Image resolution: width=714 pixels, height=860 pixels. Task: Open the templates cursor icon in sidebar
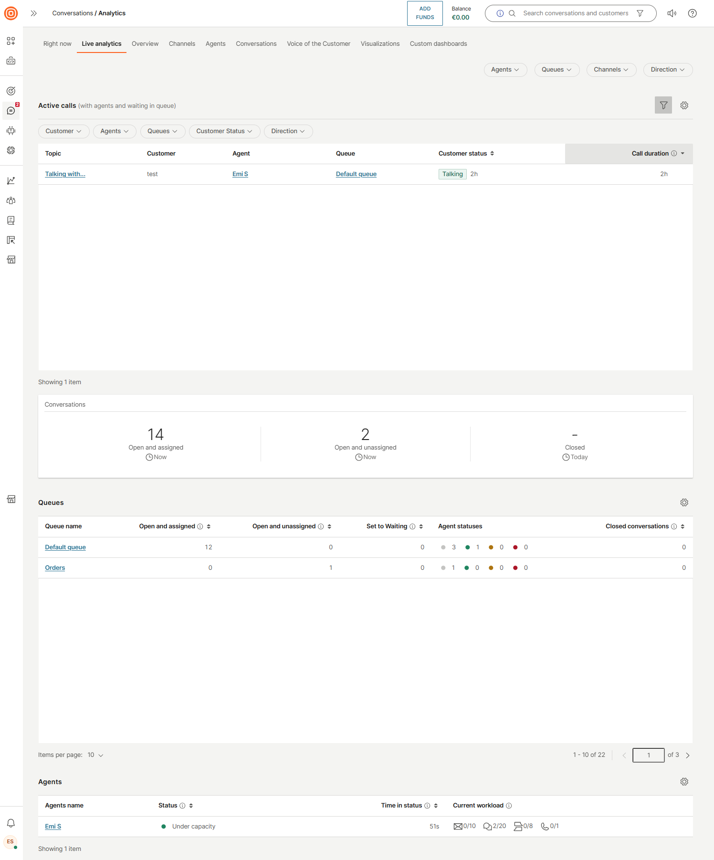click(11, 240)
